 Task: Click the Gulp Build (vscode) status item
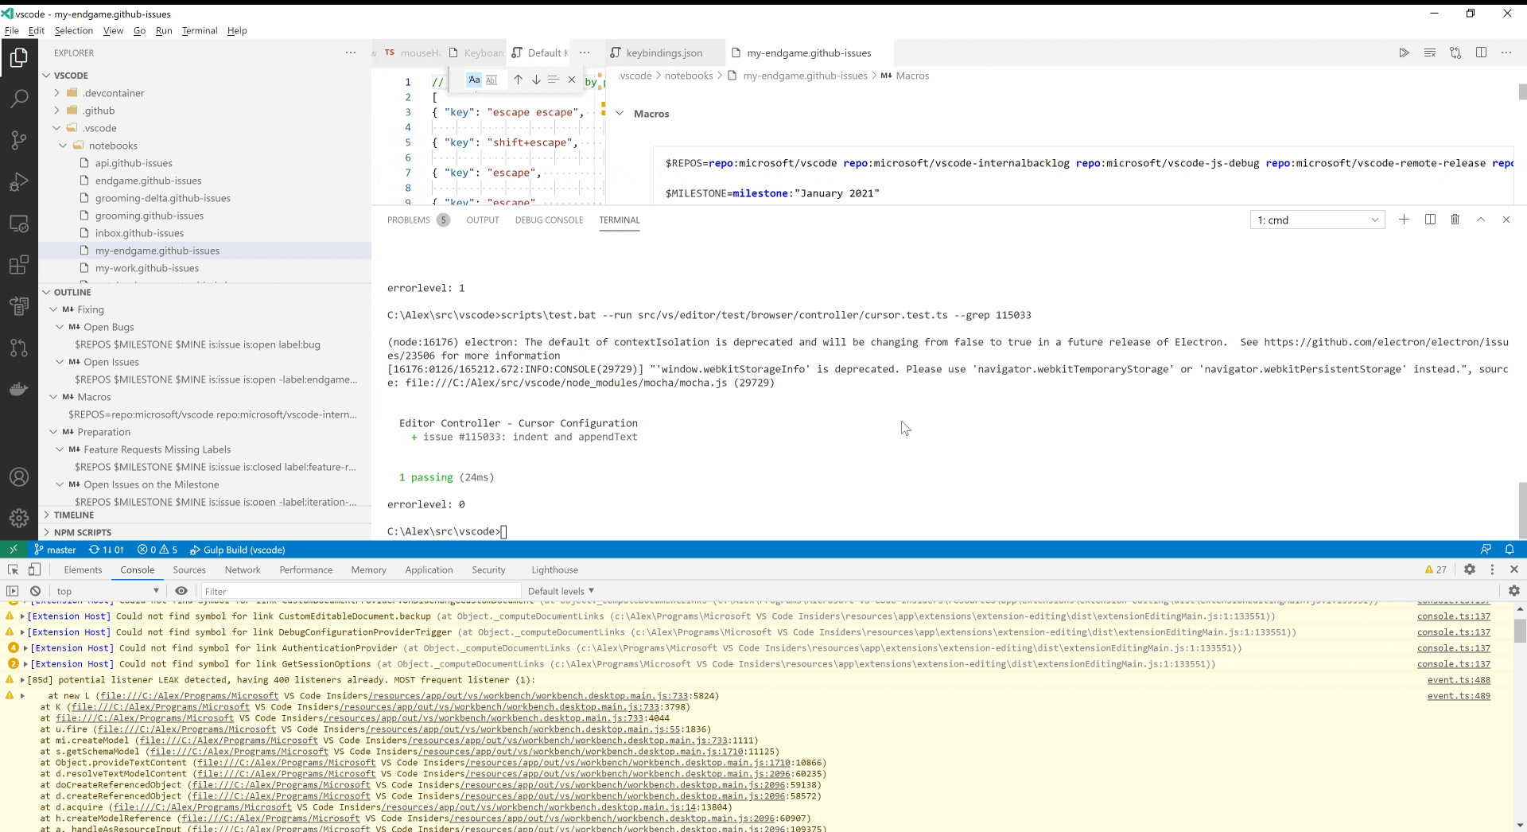pos(237,550)
